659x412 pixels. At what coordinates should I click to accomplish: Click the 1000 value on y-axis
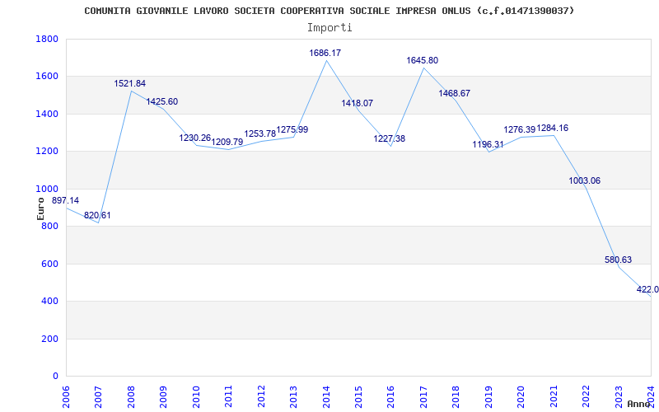(x=47, y=190)
